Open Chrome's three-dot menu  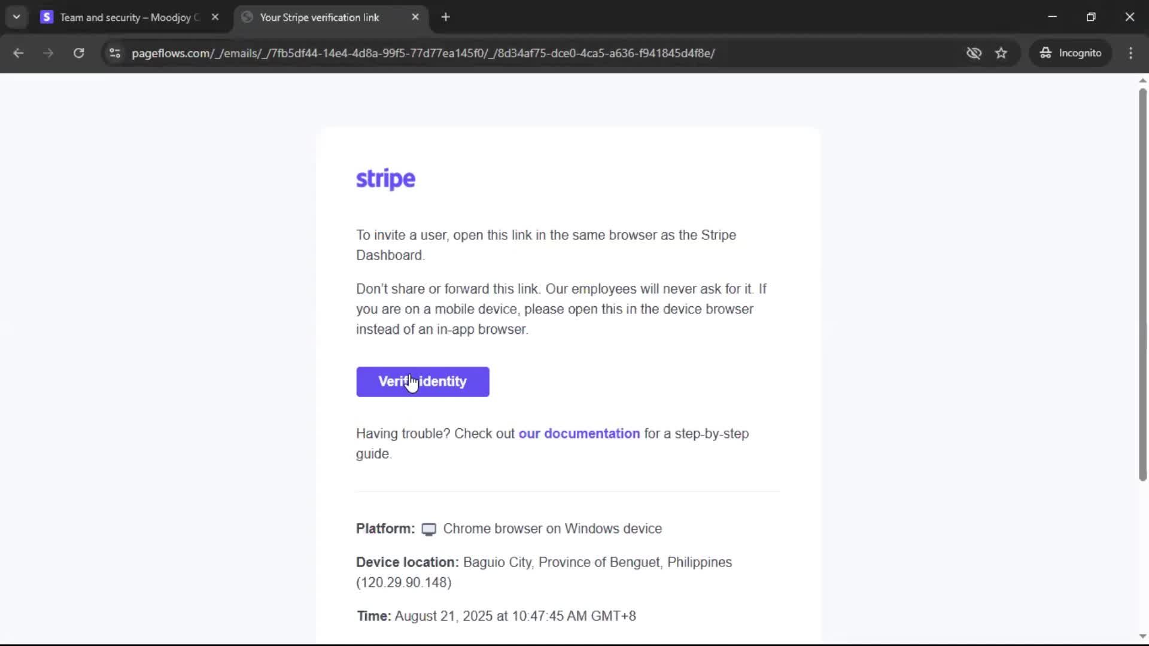pos(1130,53)
